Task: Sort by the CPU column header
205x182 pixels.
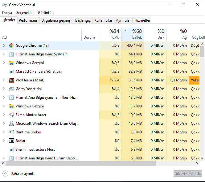Action: click(x=110, y=34)
